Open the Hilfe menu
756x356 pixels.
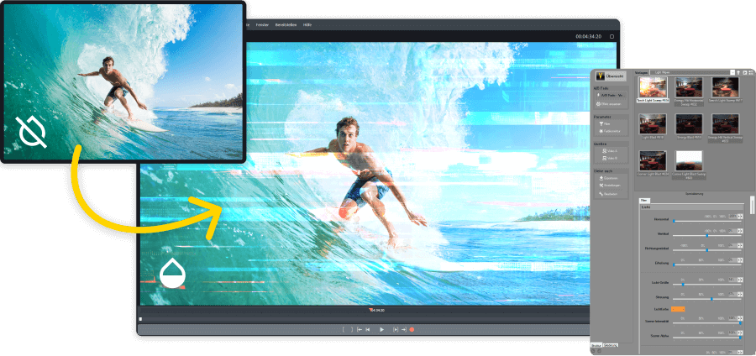(307, 25)
